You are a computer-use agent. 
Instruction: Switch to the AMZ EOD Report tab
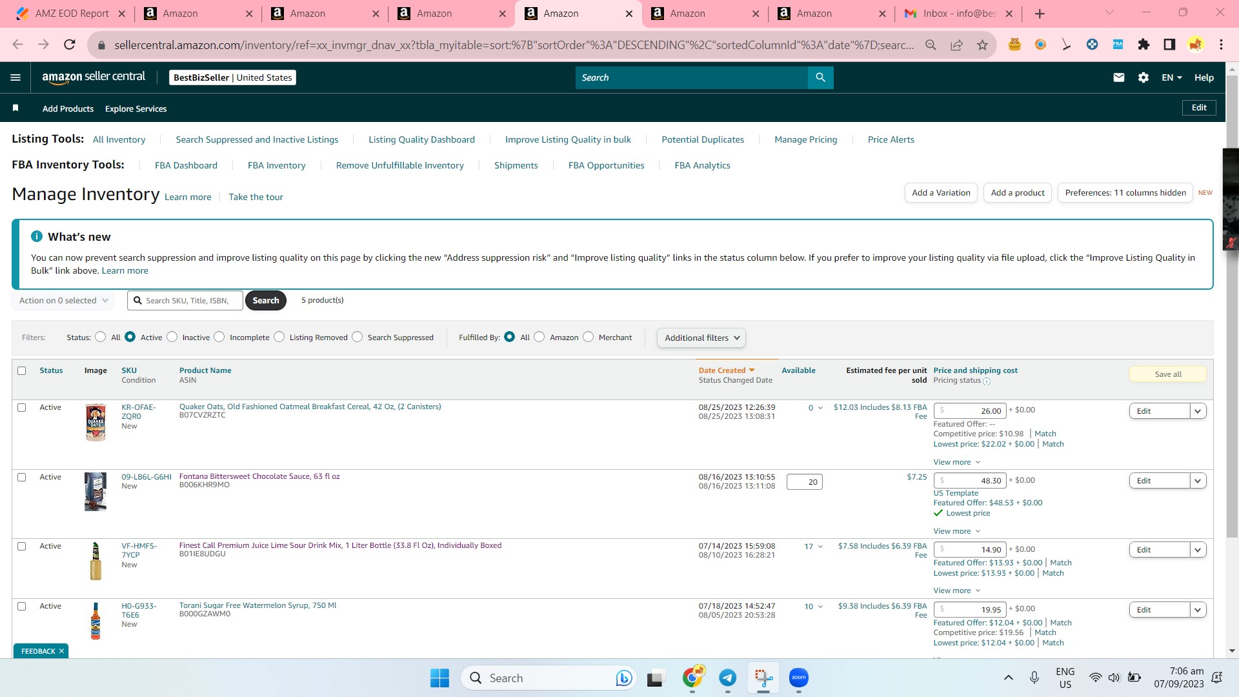(71, 14)
